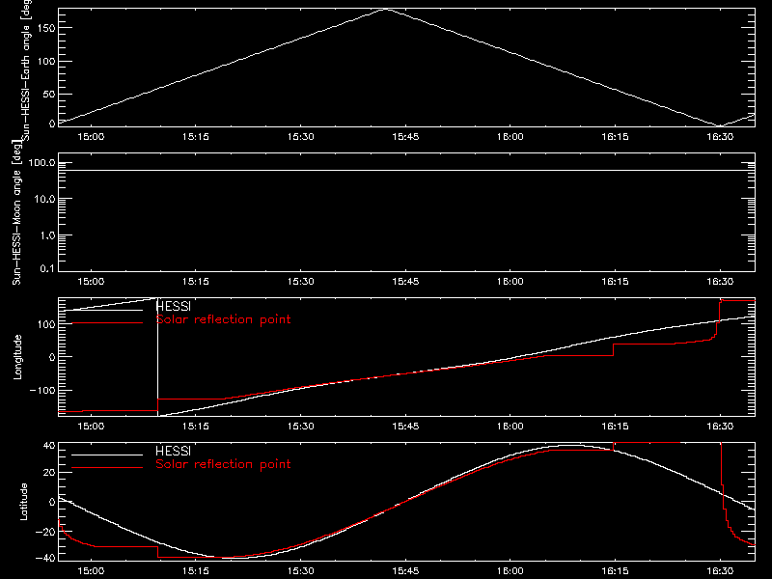
Task: Click red legend line sample in Longitude plot
Action: [x=107, y=323]
